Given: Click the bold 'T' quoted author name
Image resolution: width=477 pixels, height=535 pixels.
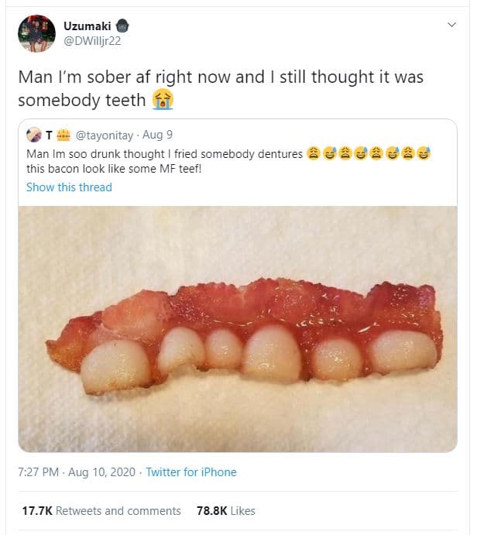Looking at the screenshot, I should pos(50,135).
